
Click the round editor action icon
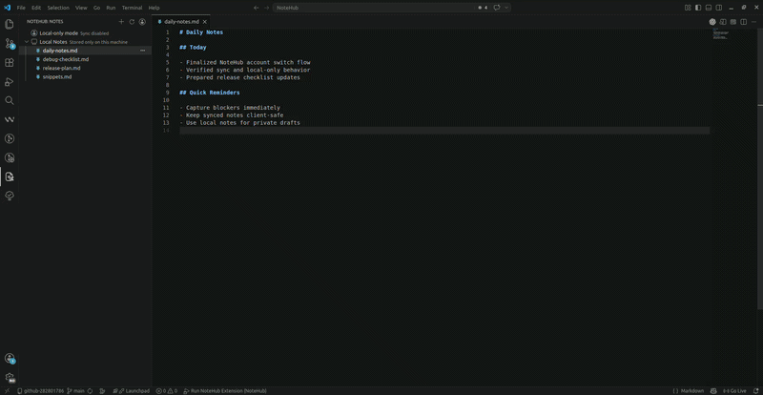[x=712, y=22]
